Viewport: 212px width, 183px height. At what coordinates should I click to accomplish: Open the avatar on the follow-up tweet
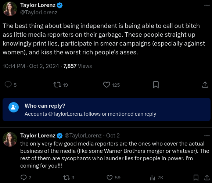point(10,139)
